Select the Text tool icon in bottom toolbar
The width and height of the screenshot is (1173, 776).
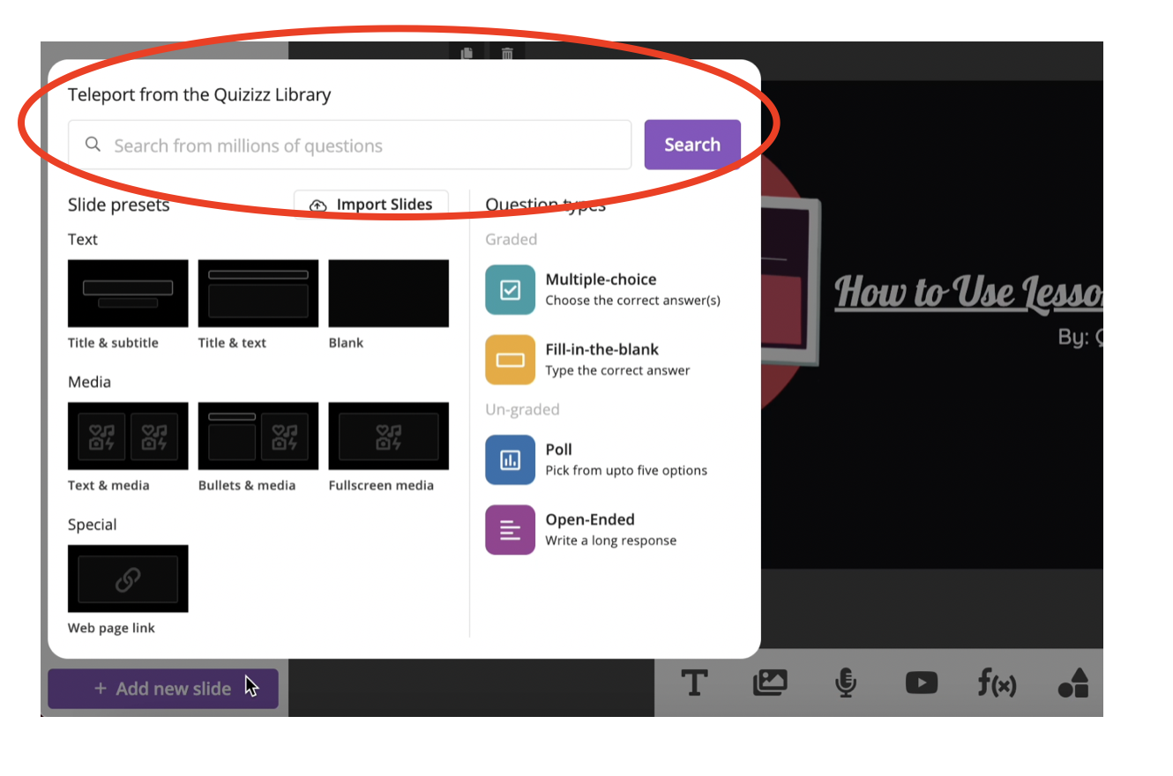[x=695, y=683]
